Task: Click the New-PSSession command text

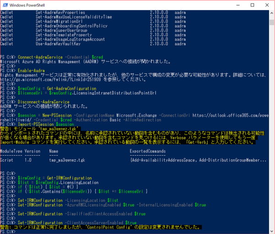Action: [57, 115]
